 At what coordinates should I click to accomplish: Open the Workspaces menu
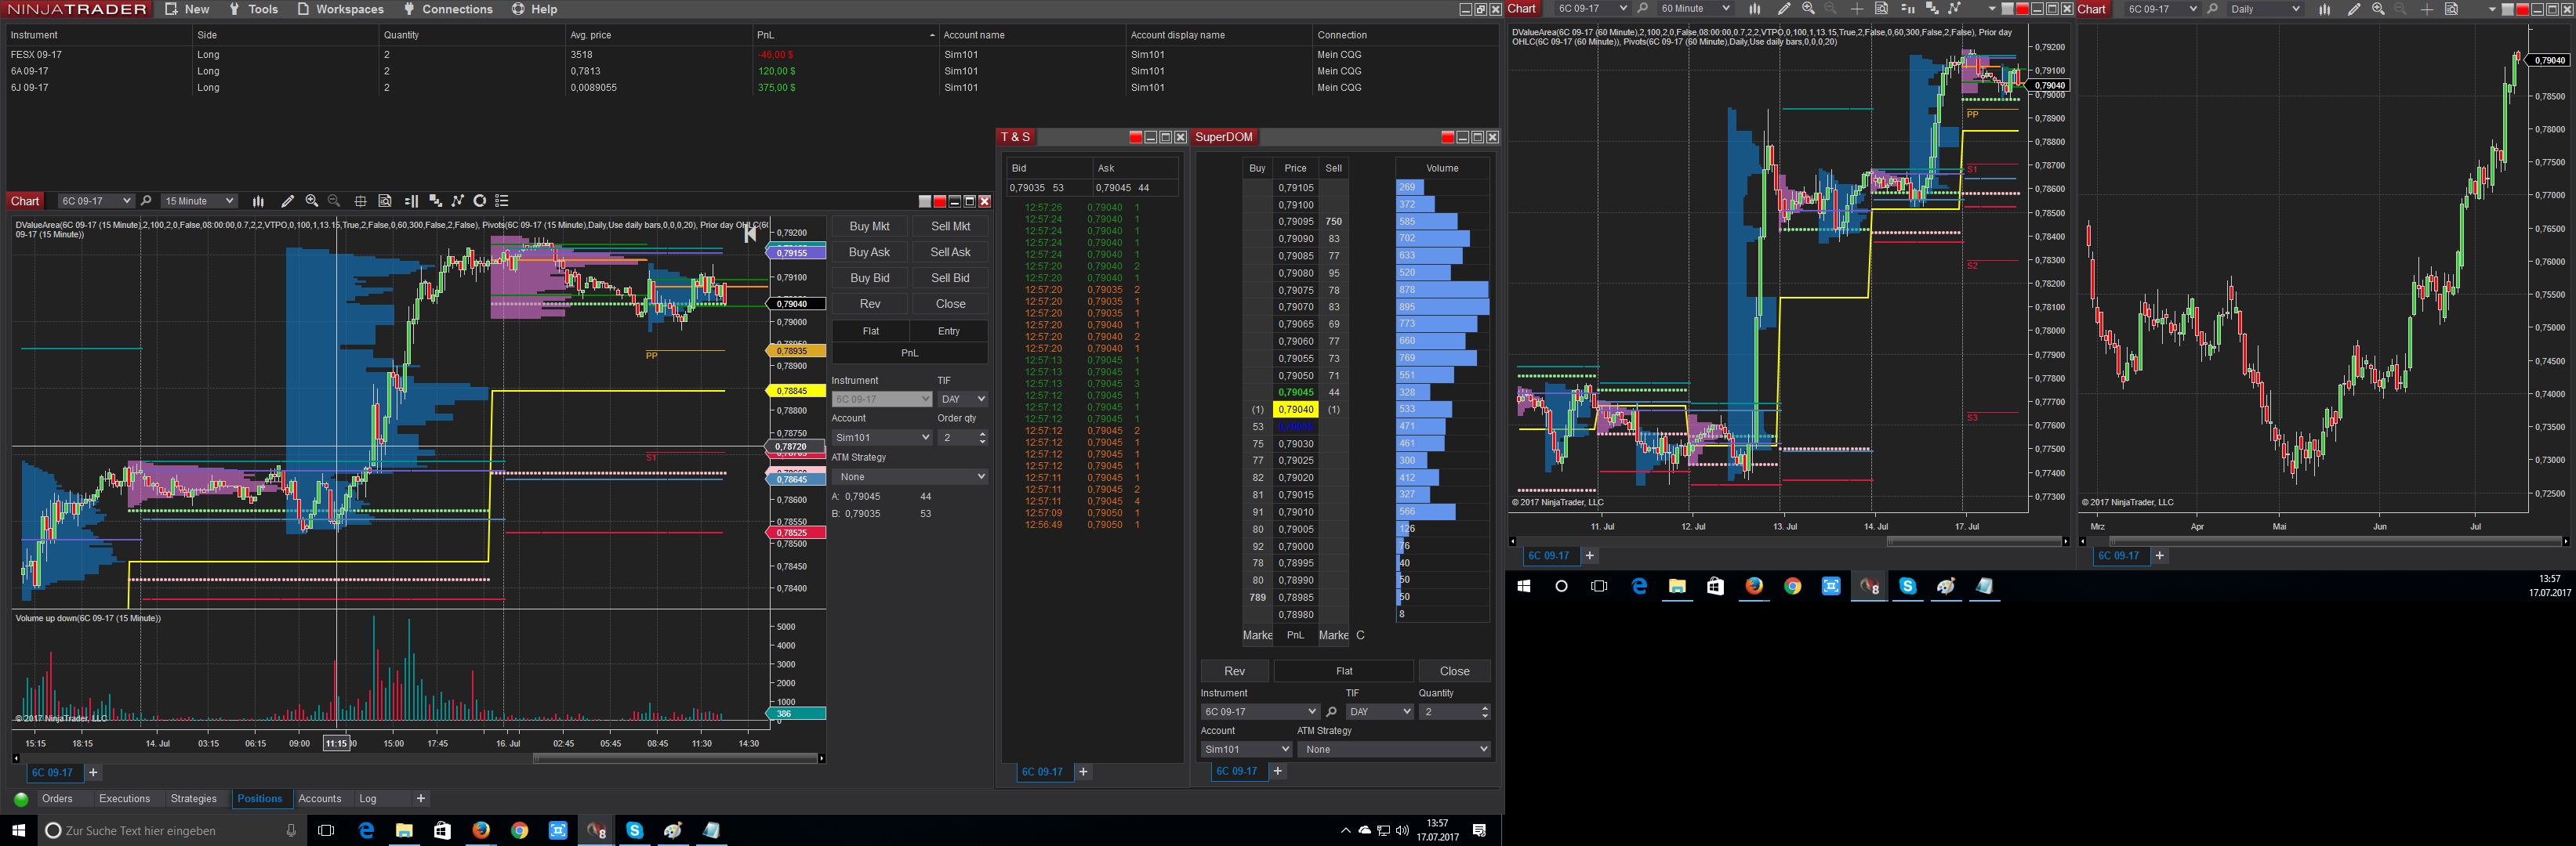(x=340, y=9)
